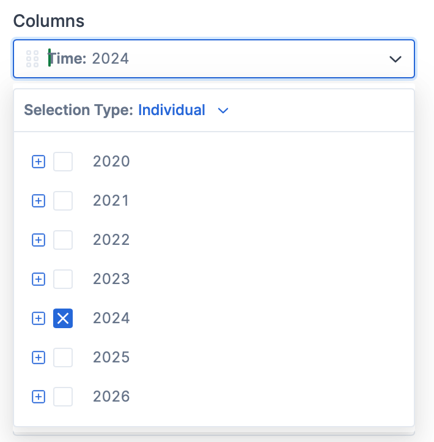Expand the 2020 year node
The width and height of the screenshot is (434, 442).
pyautogui.click(x=39, y=162)
